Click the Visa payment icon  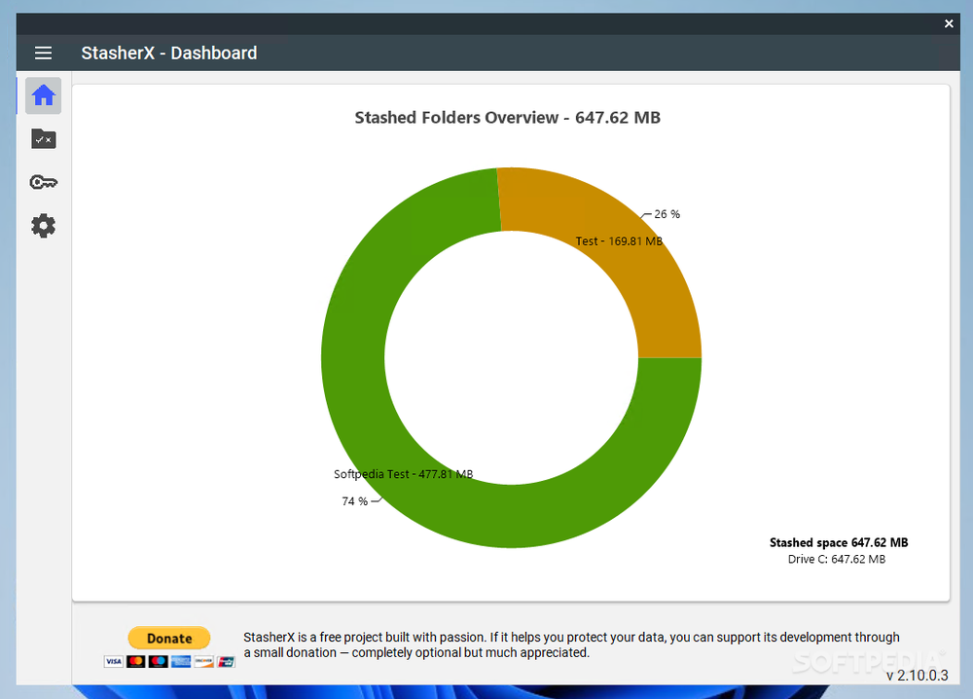point(114,661)
